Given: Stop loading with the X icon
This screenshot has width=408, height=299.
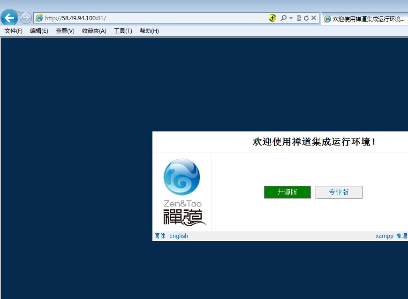Looking at the screenshot, I should pyautogui.click(x=314, y=18).
